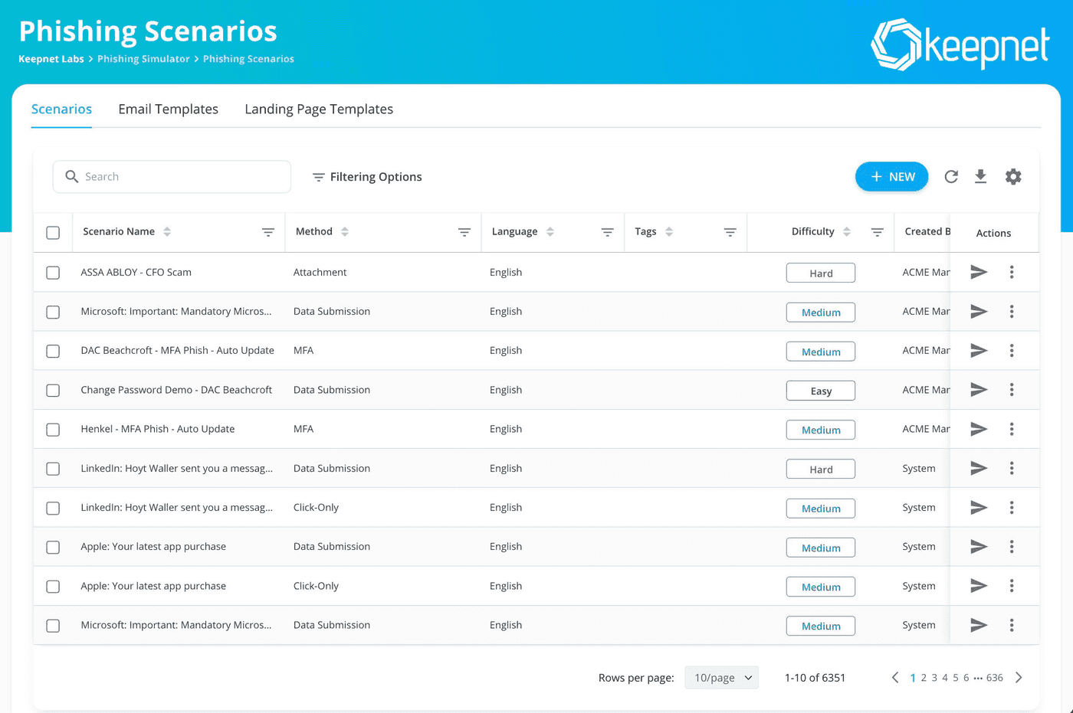Image resolution: width=1073 pixels, height=713 pixels.
Task: Click the Keepnet logo
Action: [x=960, y=44]
